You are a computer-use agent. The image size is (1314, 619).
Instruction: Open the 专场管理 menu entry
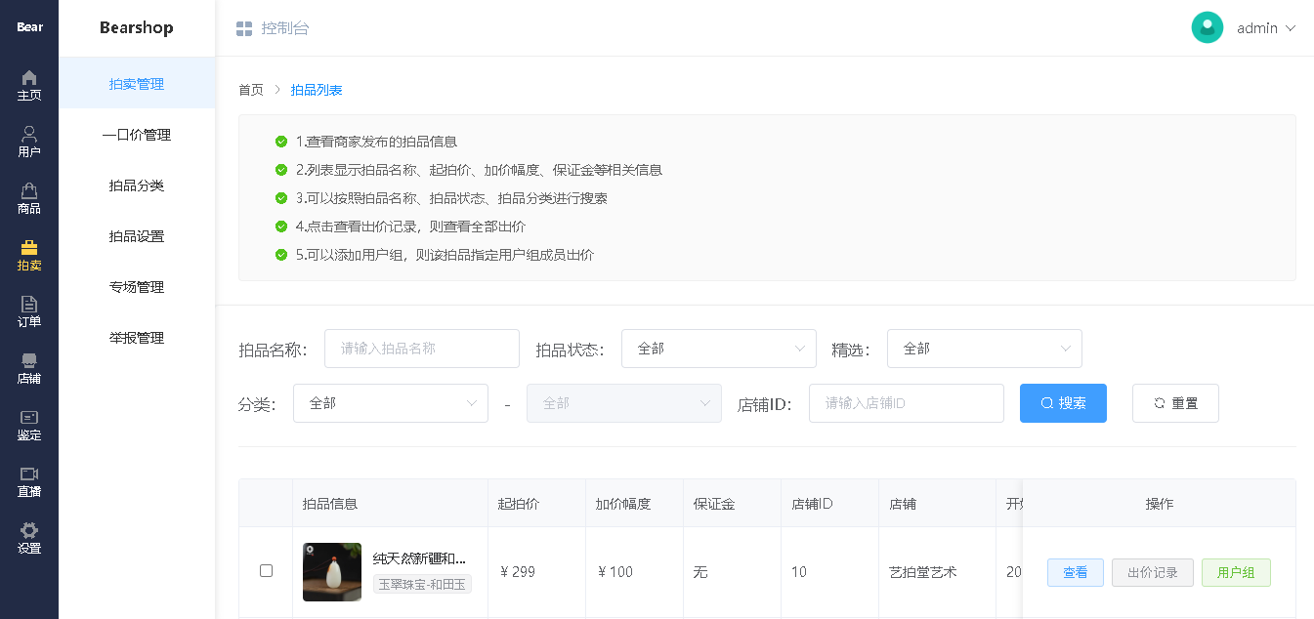(x=137, y=287)
